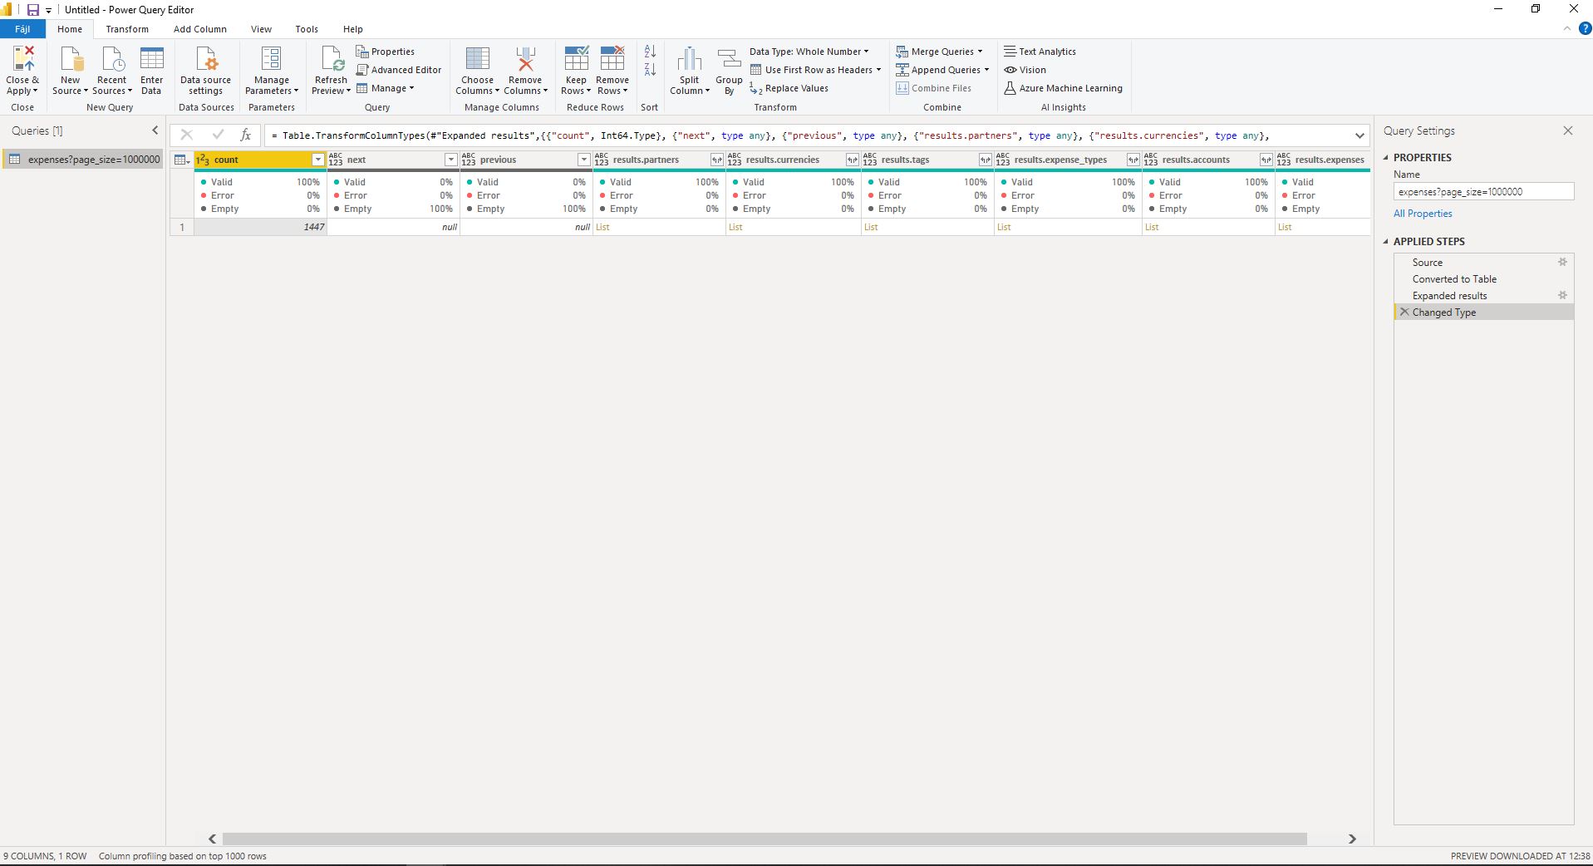
Task: Open the Append Queries dropdown
Action: click(942, 70)
